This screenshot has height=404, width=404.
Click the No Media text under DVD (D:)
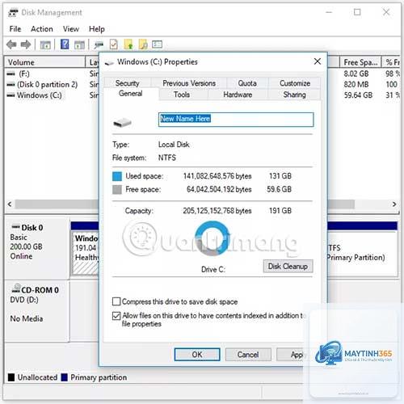point(27,318)
